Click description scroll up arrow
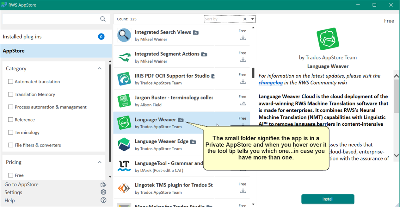 [x=397, y=76]
